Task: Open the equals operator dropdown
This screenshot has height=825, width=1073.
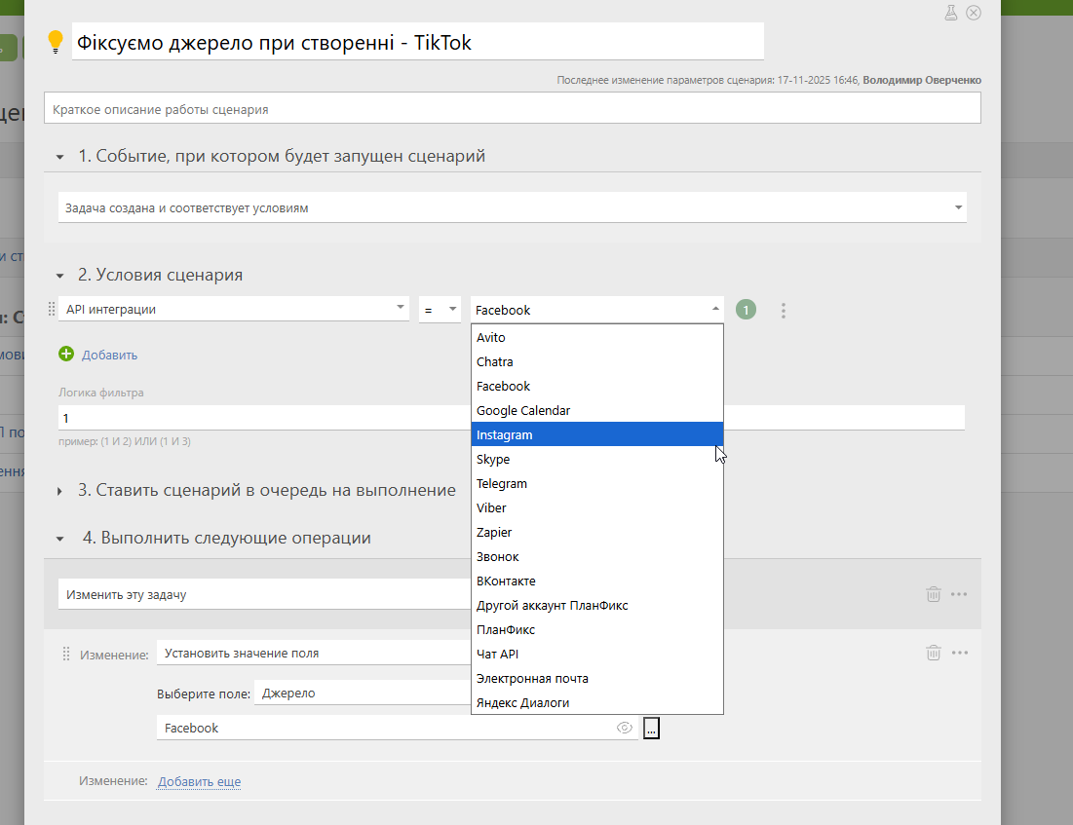Action: point(441,310)
